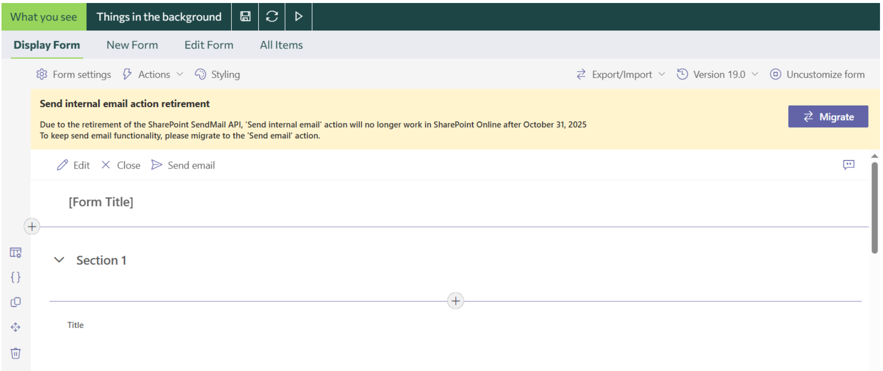This screenshot has width=883, height=371.
Task: Open the Edit Form tab
Action: point(209,45)
